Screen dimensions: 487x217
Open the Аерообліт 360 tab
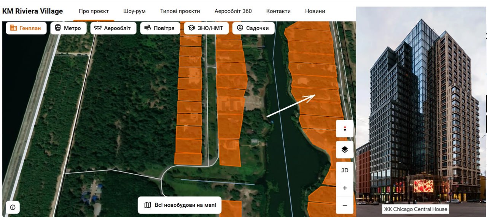click(x=233, y=11)
